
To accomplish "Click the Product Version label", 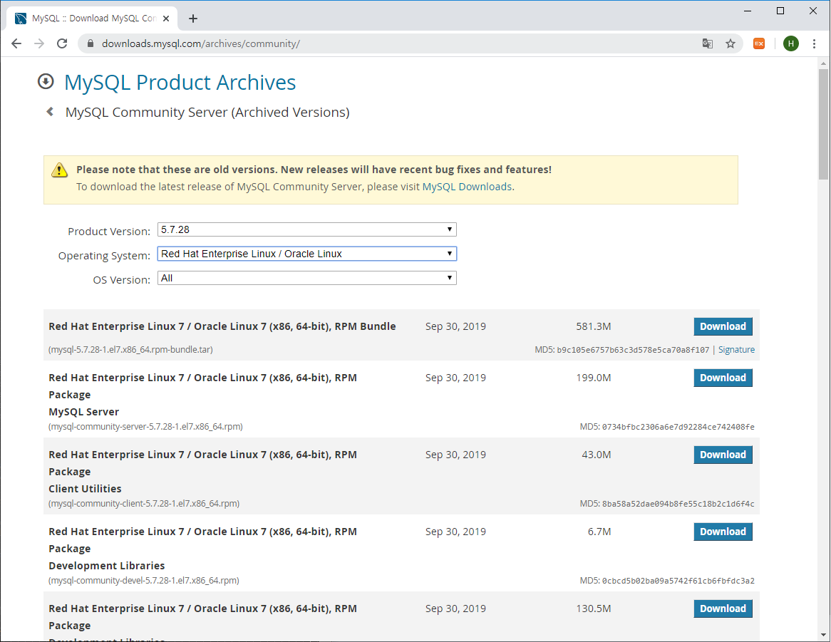I will coord(109,232).
